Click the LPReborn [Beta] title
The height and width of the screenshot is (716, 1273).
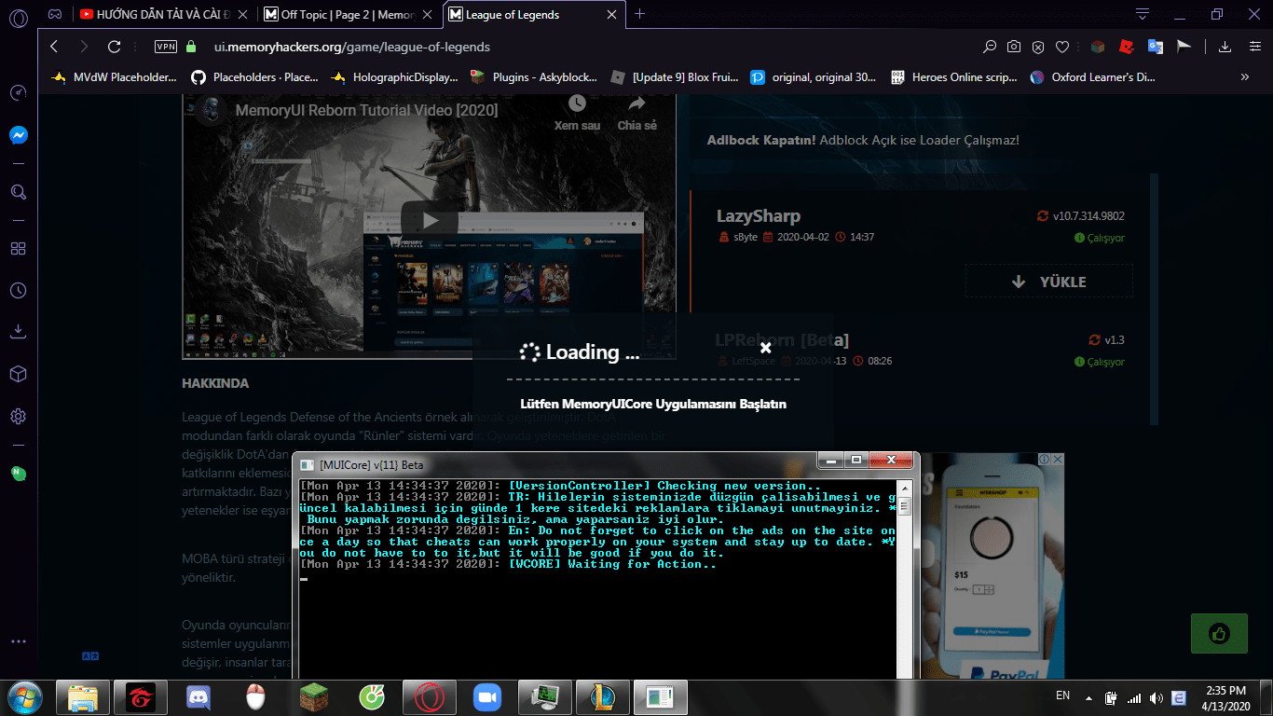click(782, 340)
